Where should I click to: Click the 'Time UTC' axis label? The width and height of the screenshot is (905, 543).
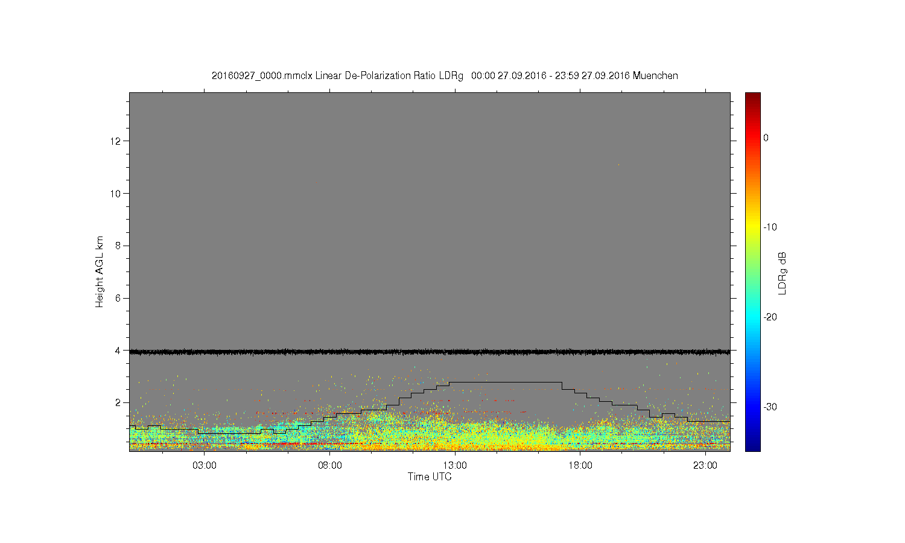[x=430, y=477]
